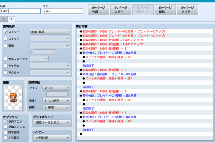Enable the すり抜け option
Viewport: 215px width, 143px height.
click(6, 138)
